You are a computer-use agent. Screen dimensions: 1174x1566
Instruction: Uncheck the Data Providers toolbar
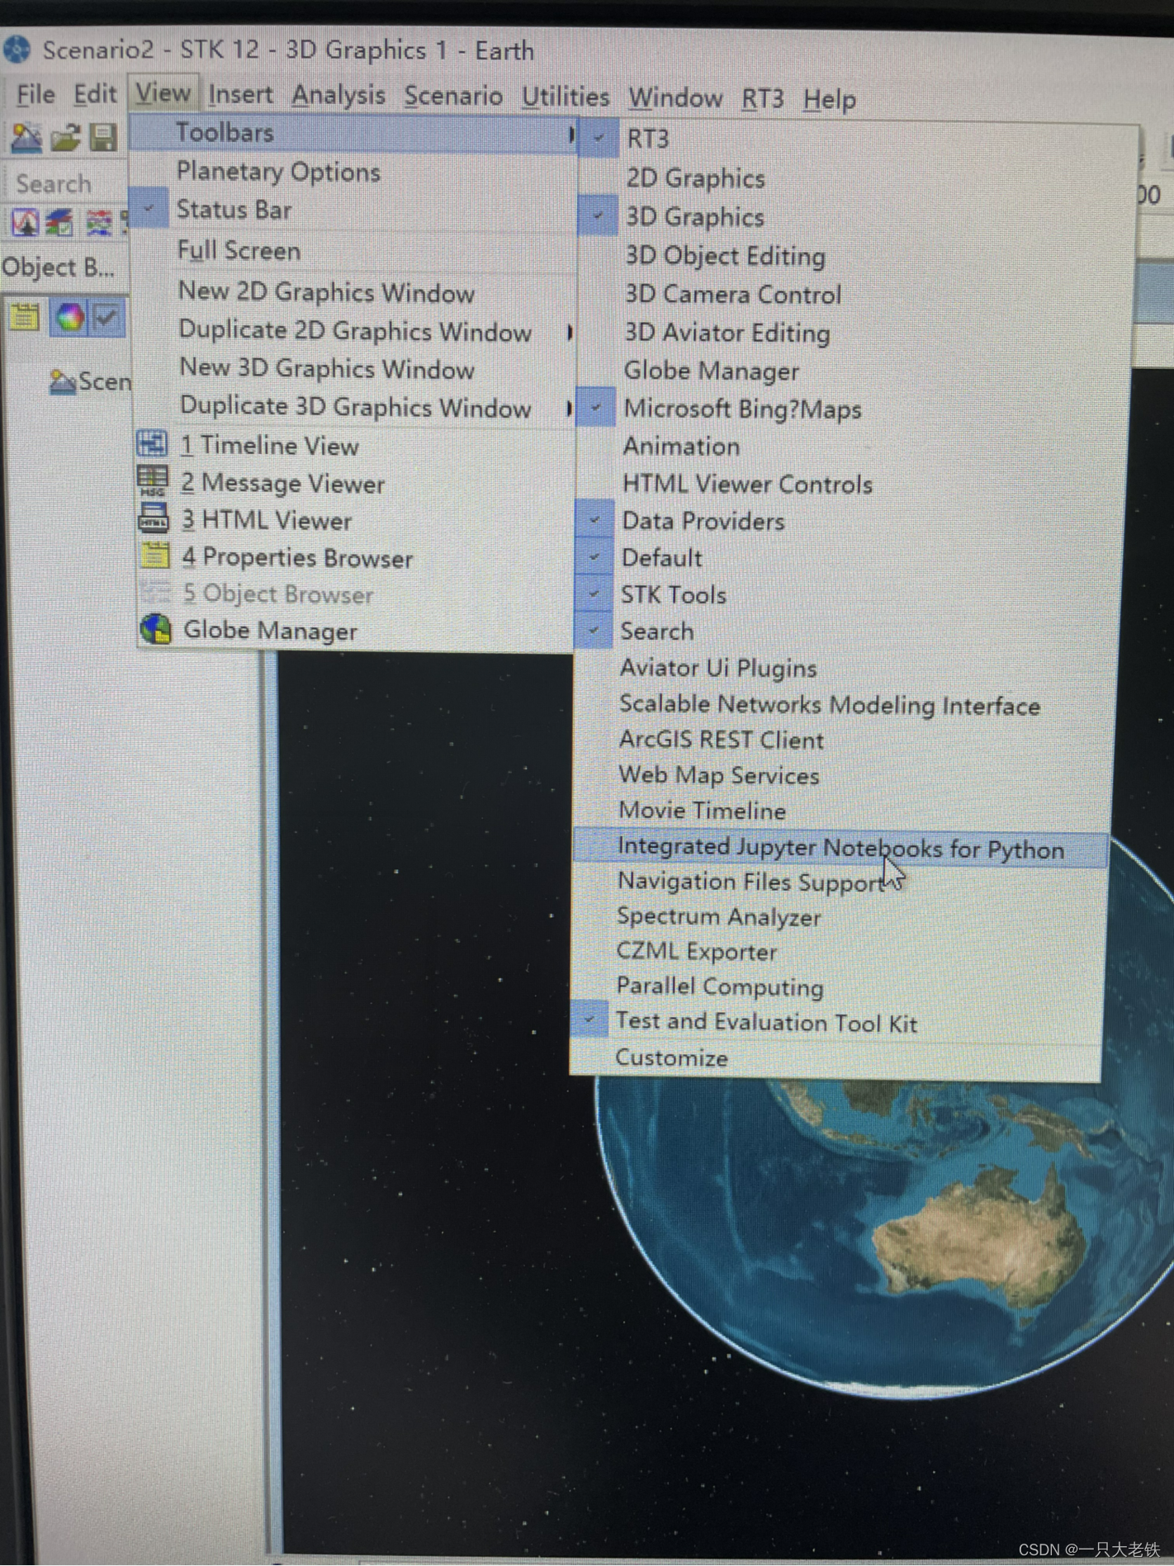click(594, 520)
